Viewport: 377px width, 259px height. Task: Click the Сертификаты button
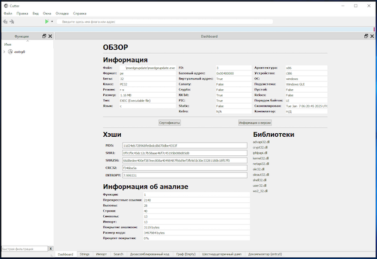click(170, 122)
